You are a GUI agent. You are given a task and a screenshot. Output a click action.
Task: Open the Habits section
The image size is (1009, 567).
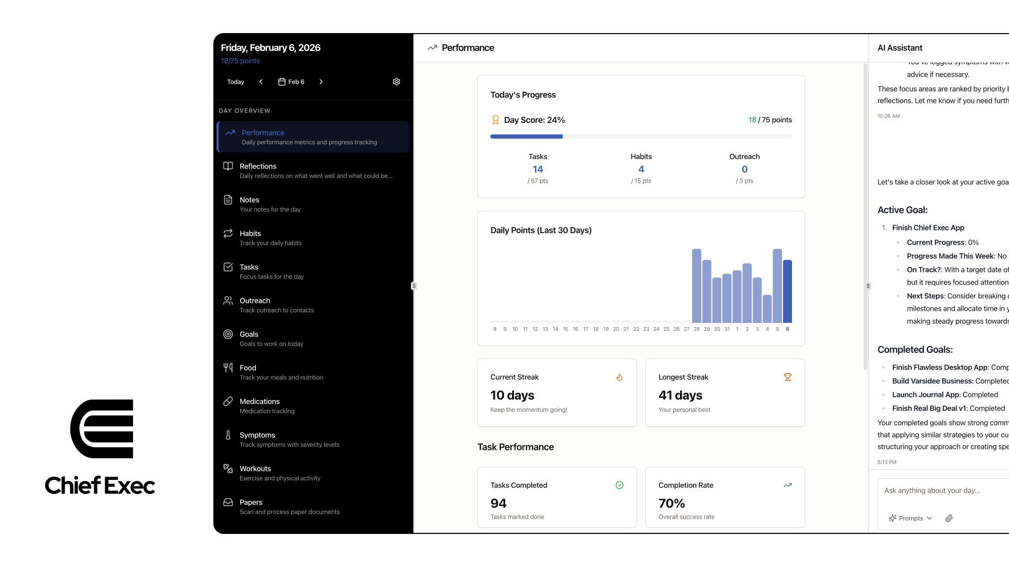pos(313,238)
